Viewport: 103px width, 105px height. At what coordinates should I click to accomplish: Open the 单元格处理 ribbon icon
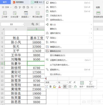38,13
